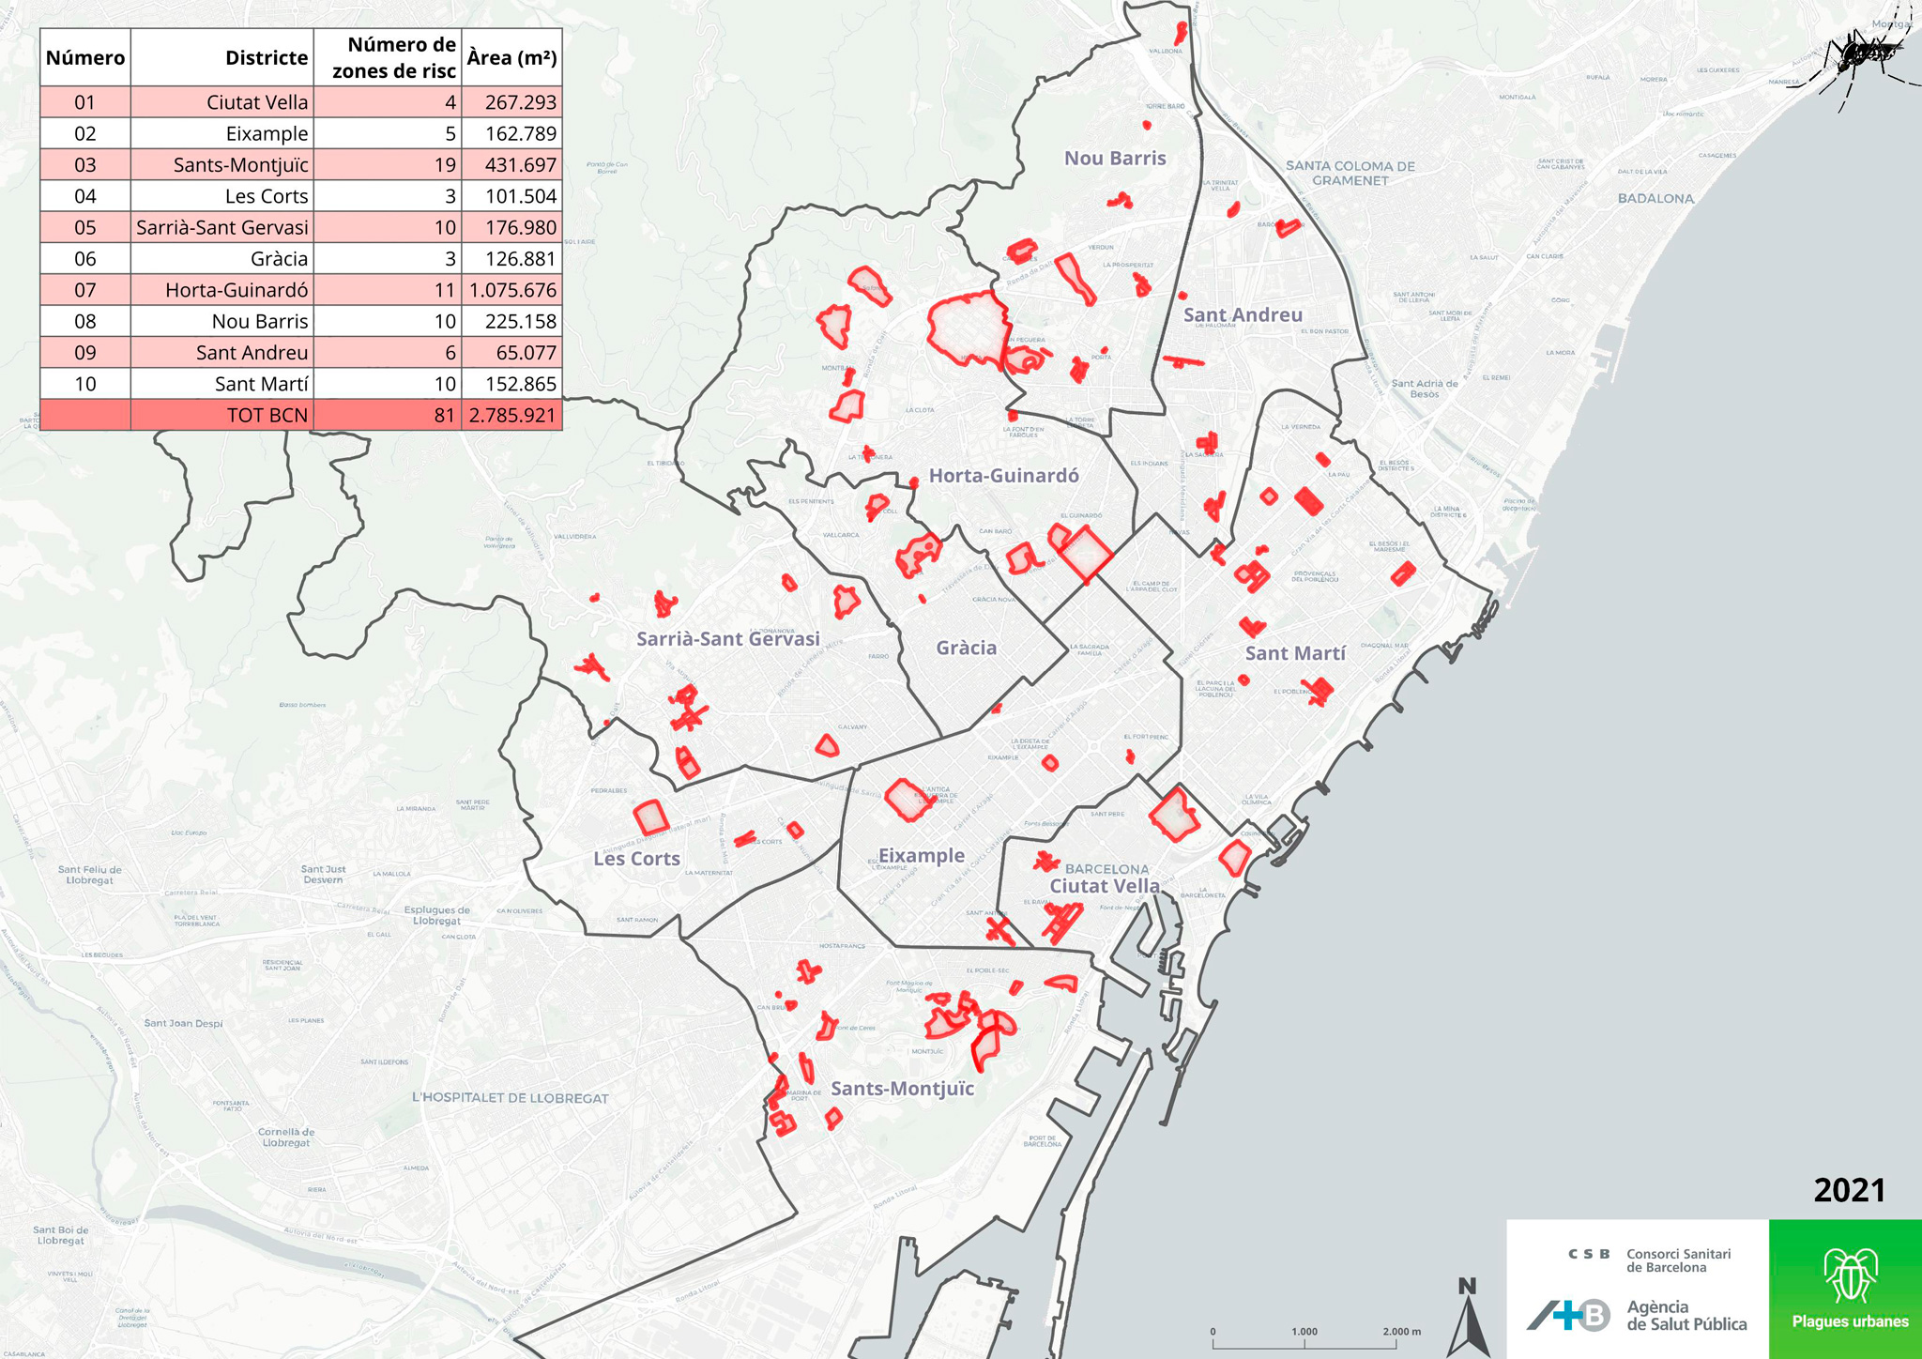Click the Agència de Salut Pública logo
This screenshot has width=1922, height=1359.
point(1638,1315)
